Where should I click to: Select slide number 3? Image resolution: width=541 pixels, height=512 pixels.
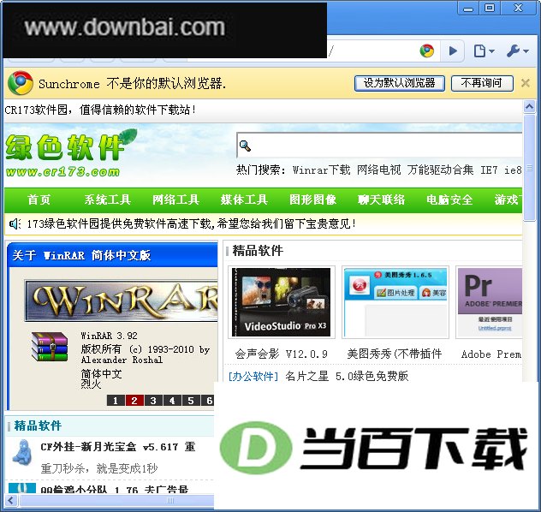pyautogui.click(x=153, y=400)
